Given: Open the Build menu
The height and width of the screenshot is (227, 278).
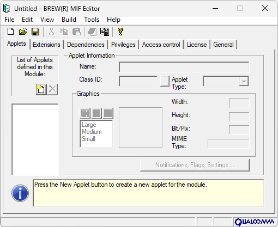Looking at the screenshot, I should click(69, 20).
